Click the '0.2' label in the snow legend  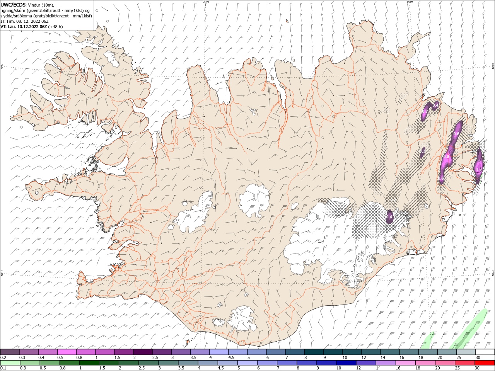[x=3, y=357]
